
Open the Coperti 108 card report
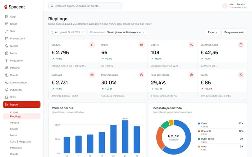click(173, 54)
